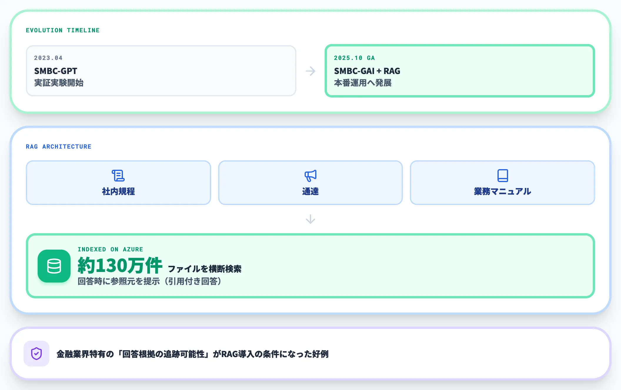
Task: Click the 約130万件 figure
Action: (120, 265)
